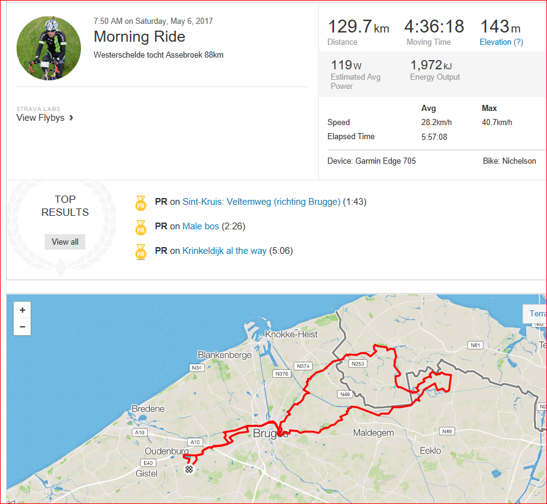Click the Morning Ride activity title
Screen dimensions: 547x504
pos(140,37)
